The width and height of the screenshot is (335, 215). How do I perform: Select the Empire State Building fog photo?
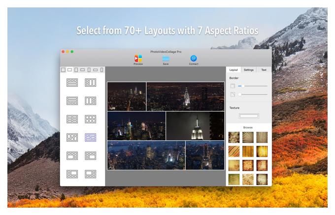[195, 126]
